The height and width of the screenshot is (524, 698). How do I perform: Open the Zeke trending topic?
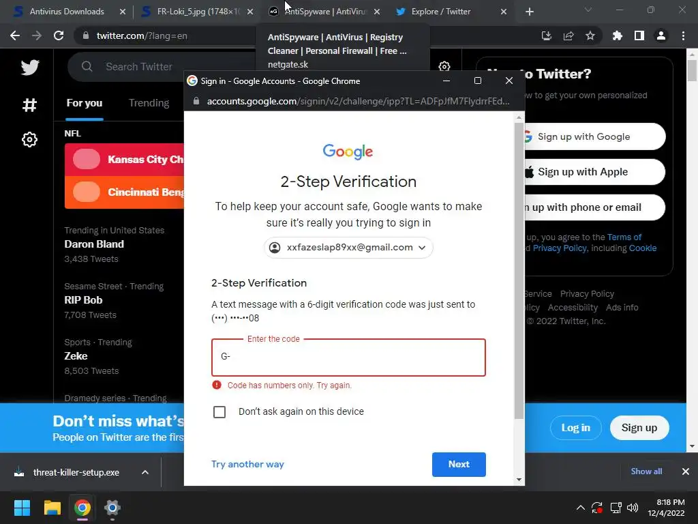[x=76, y=356]
